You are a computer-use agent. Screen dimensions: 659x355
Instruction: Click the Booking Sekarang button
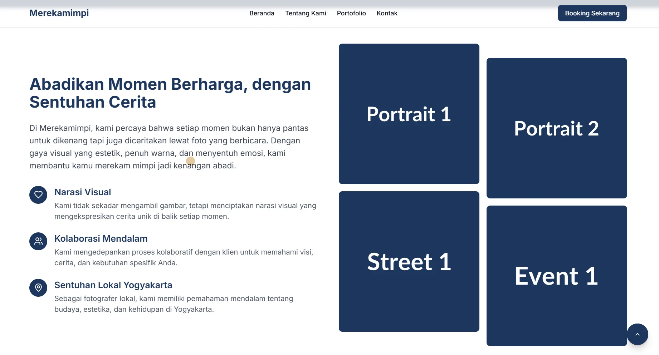point(592,13)
